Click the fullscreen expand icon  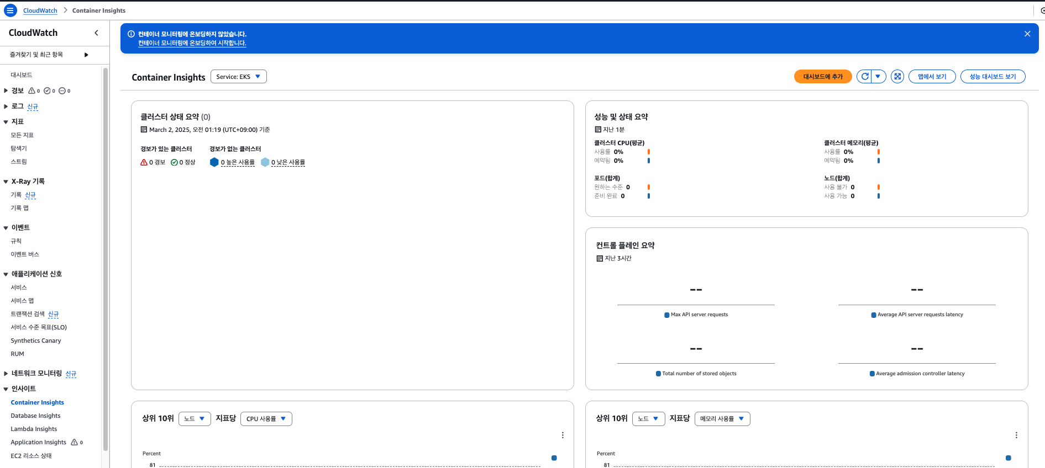[897, 77]
